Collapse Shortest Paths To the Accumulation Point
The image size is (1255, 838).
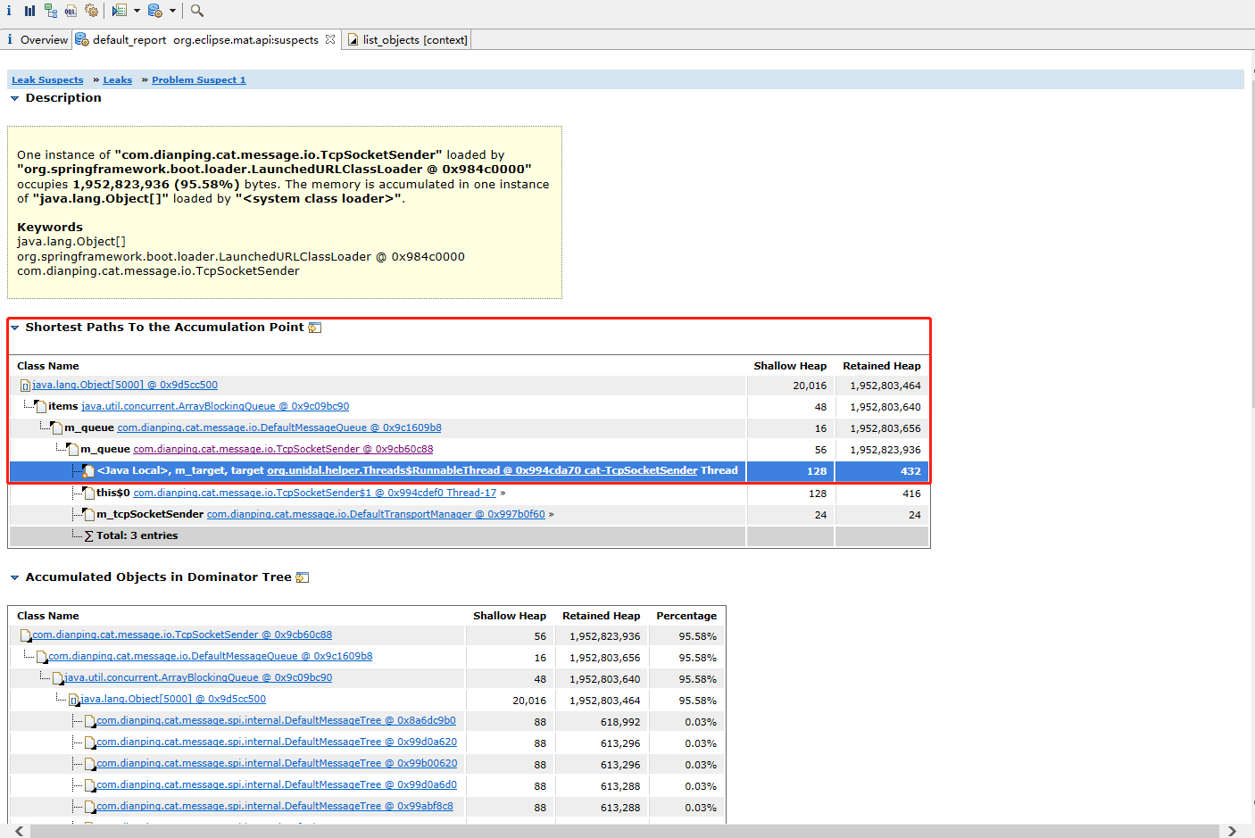click(x=14, y=328)
